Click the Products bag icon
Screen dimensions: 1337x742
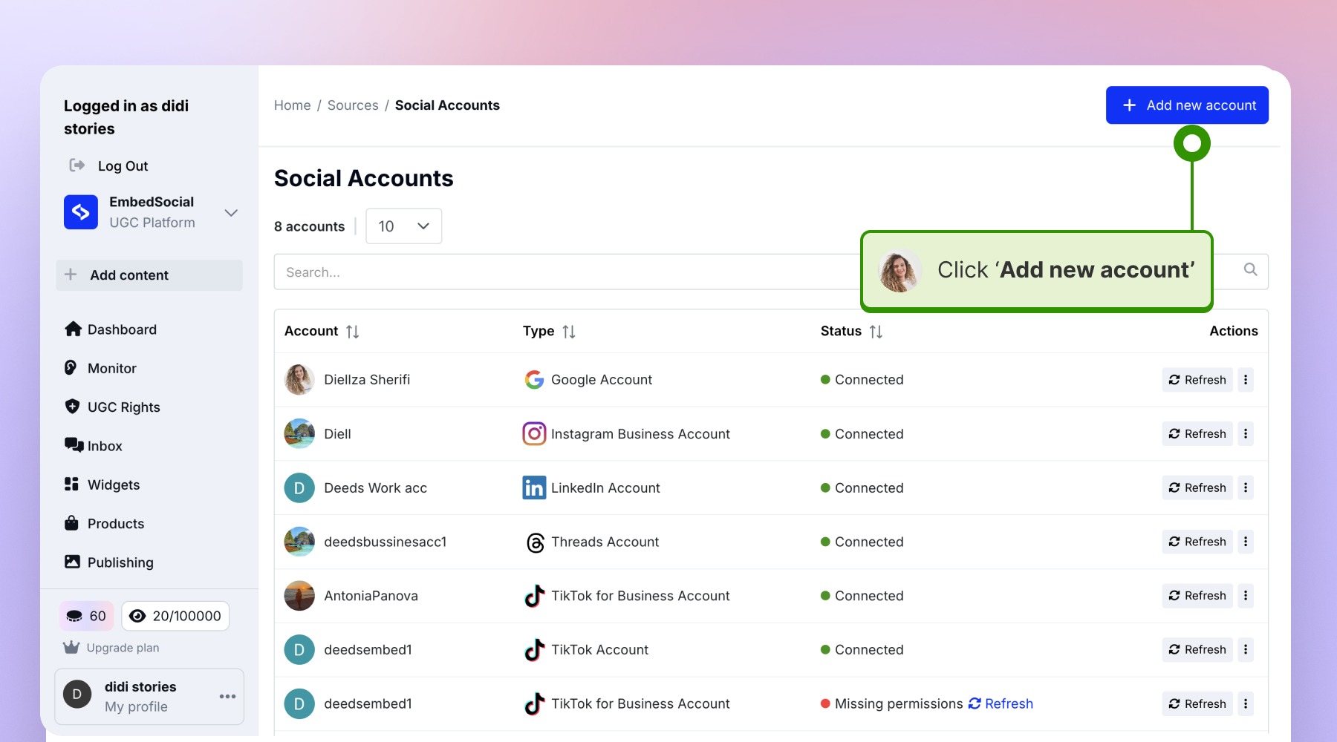point(71,523)
